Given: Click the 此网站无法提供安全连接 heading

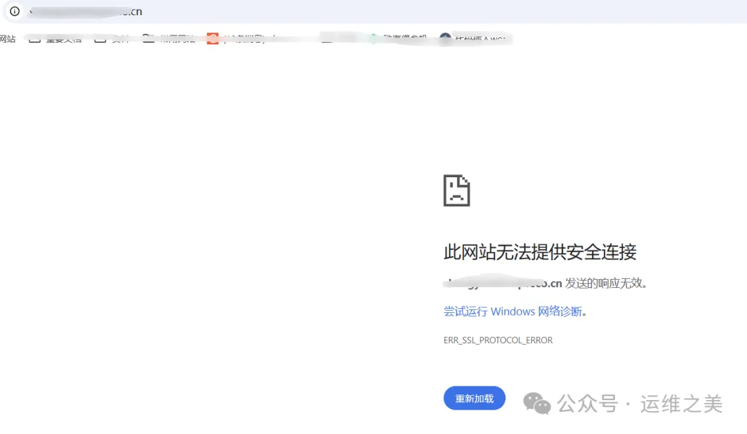Looking at the screenshot, I should 539,252.
